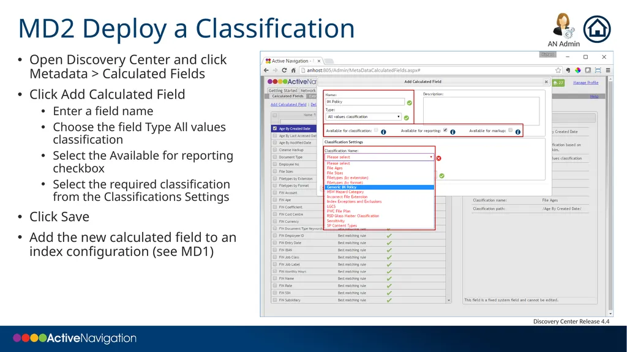The height and width of the screenshot is (352, 627).
Task: Choose SP Content Types option
Action: [x=342, y=226]
